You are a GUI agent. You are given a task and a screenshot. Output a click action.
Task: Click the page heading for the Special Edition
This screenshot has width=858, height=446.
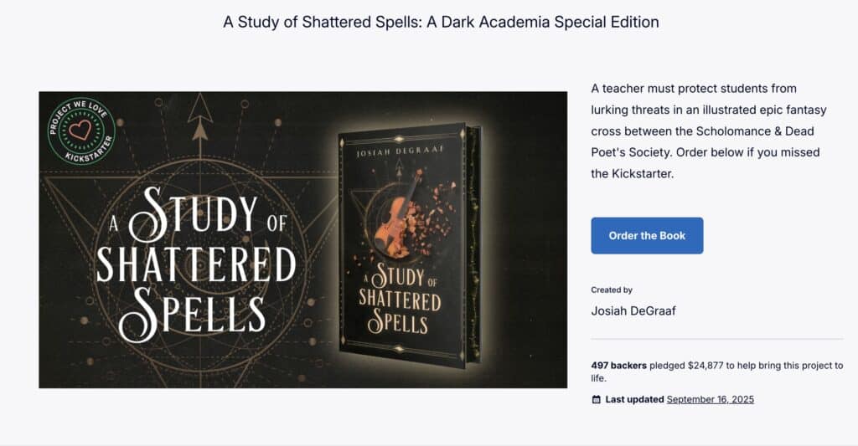(441, 23)
